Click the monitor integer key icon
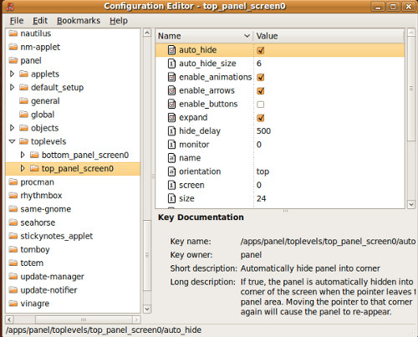Image resolution: width=418 pixels, height=337 pixels. click(x=171, y=145)
